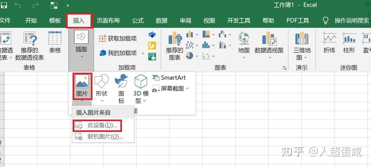Open the Undo history dropdown arrow
The width and height of the screenshot is (371, 167).
(25, 5)
